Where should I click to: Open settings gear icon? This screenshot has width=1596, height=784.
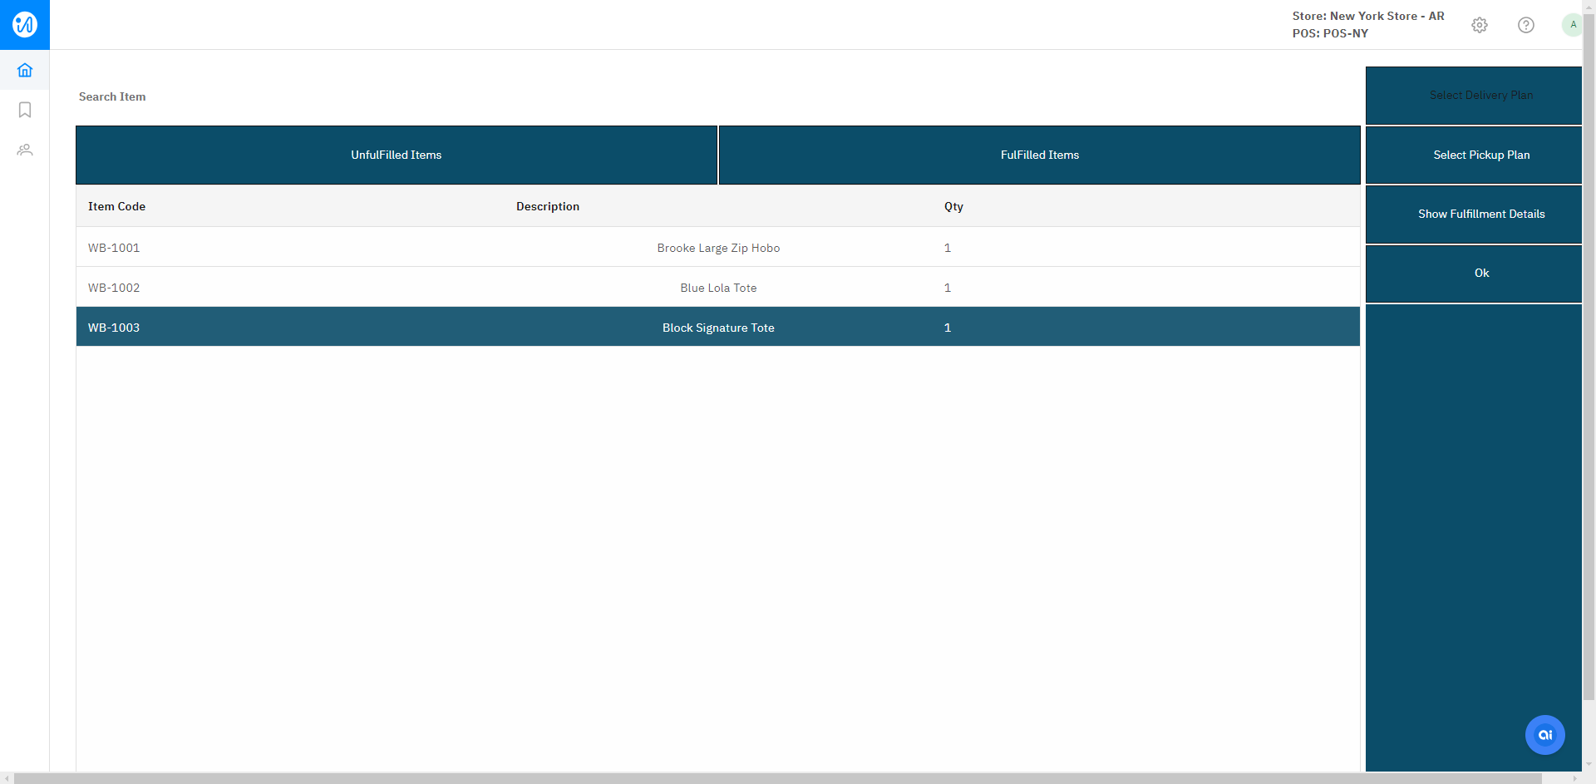tap(1480, 25)
